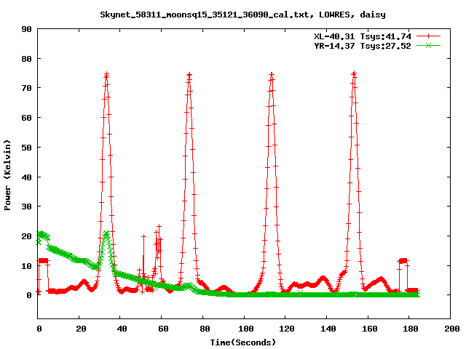Click the top of the first red peak near 33 seconds
The image size is (466, 349).
point(106,74)
